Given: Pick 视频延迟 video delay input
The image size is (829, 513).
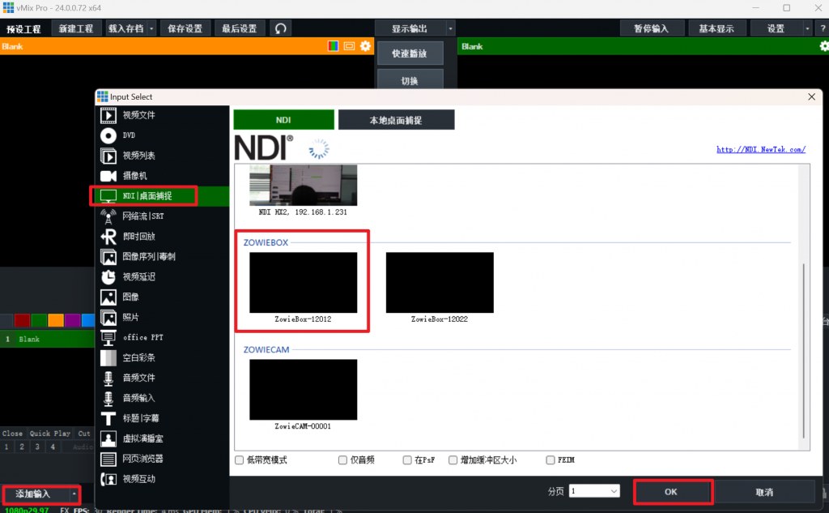Looking at the screenshot, I should [162, 277].
